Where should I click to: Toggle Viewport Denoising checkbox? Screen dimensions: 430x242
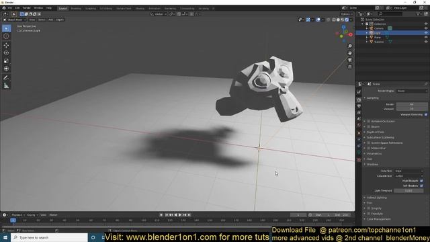pos(426,114)
